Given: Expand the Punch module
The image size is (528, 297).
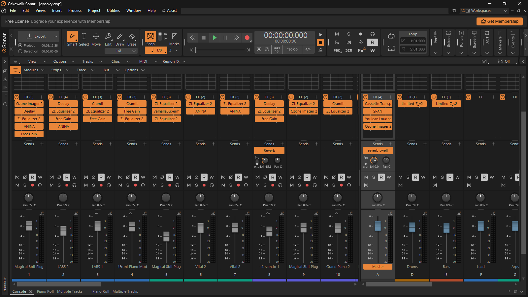Looking at the screenshot, I should [x=461, y=53].
